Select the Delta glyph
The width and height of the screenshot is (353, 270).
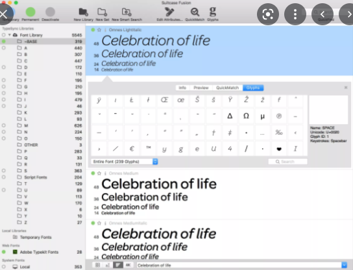[x=230, y=116]
